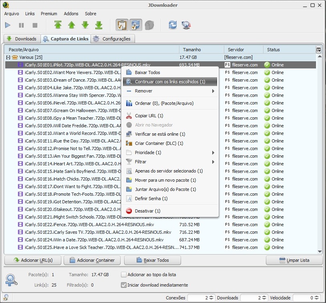Click the Adicionar URL(s) button
This screenshot has height=303, width=326.
click(33, 260)
